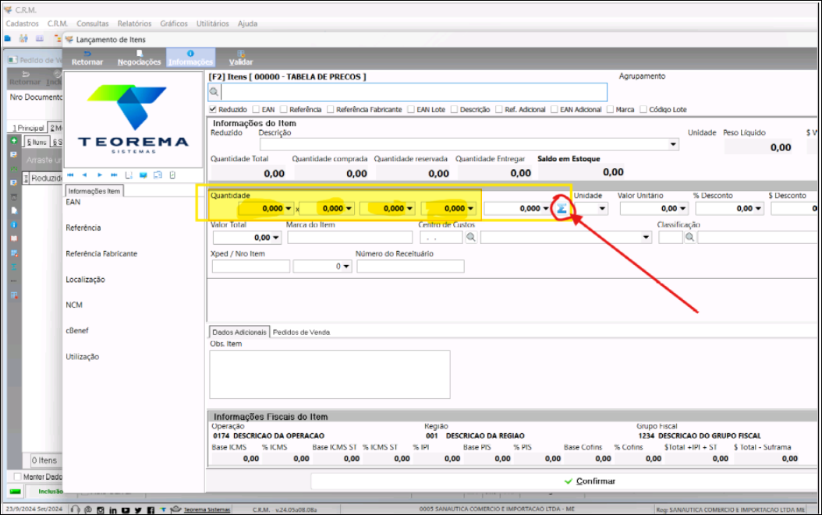Go to last record navigation icon

[114, 175]
